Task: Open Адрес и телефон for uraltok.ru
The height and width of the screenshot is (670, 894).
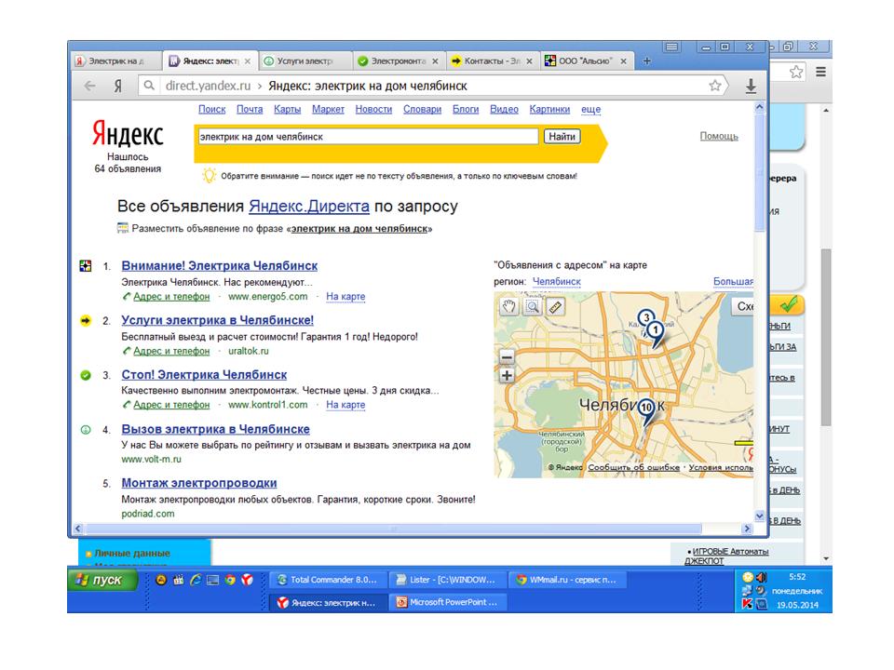Action: click(171, 351)
